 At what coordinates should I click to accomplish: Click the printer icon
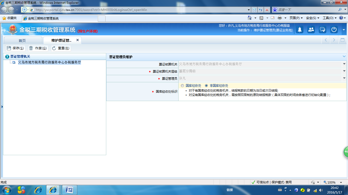(279, 18)
